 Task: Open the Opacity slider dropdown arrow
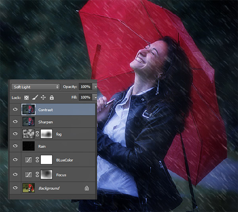click(x=95, y=87)
